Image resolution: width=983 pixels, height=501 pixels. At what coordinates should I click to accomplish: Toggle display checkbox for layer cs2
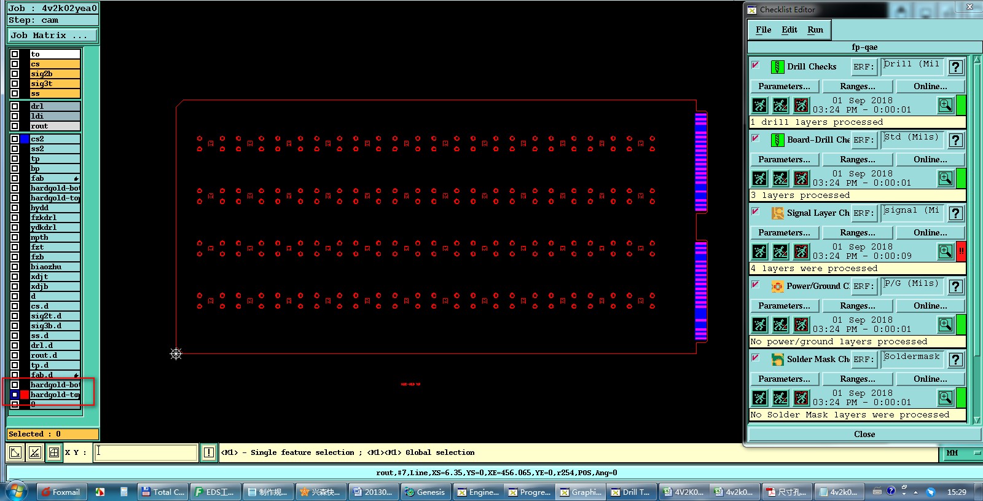[x=15, y=139]
